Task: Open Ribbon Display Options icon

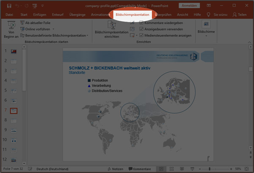Action: pos(209,6)
